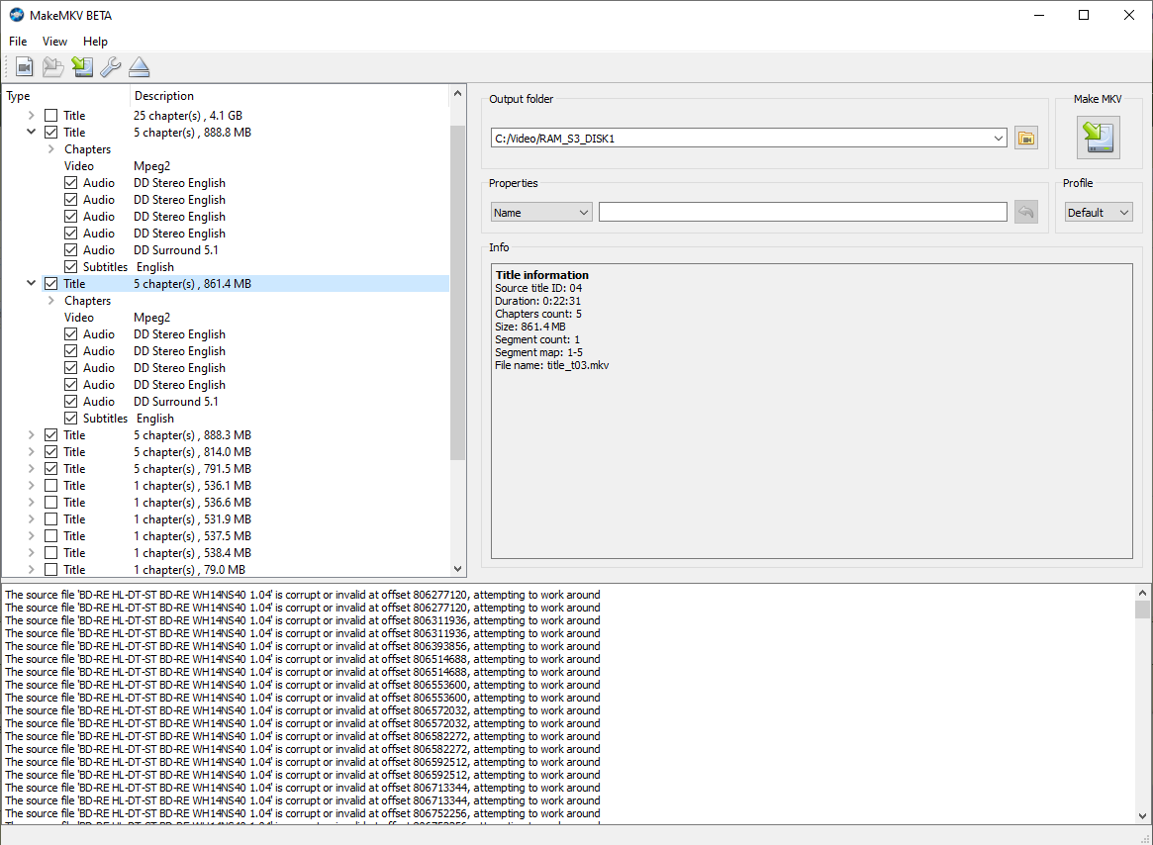Click the log pane scroll down arrow
Viewport: 1153px width, 845px height.
1142,815
